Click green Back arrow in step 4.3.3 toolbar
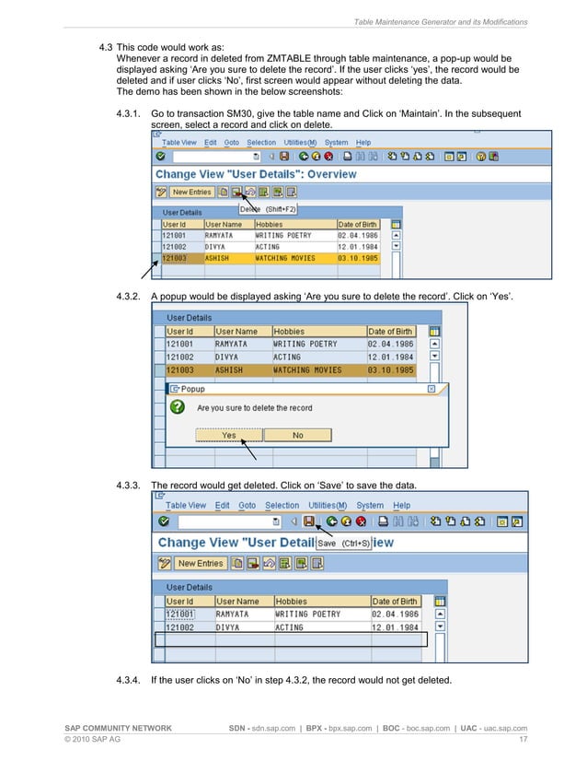 [332, 521]
